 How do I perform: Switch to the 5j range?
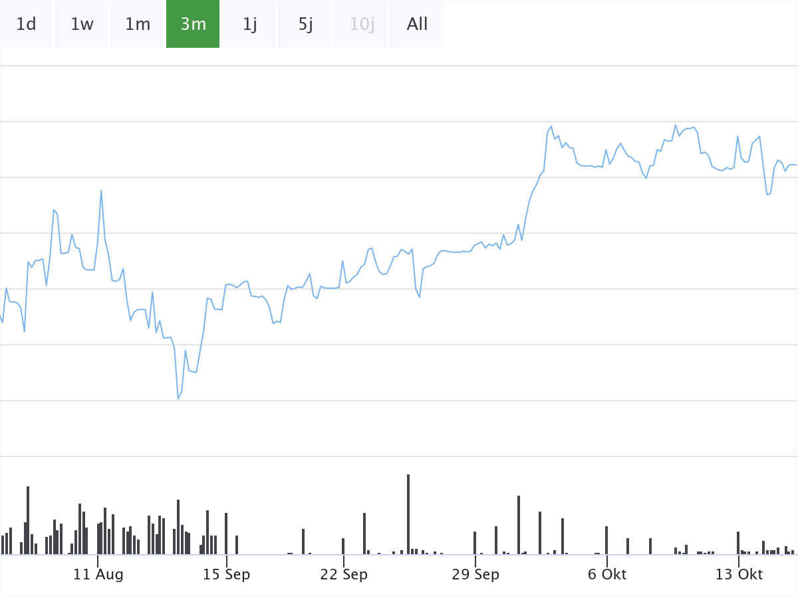pyautogui.click(x=305, y=25)
